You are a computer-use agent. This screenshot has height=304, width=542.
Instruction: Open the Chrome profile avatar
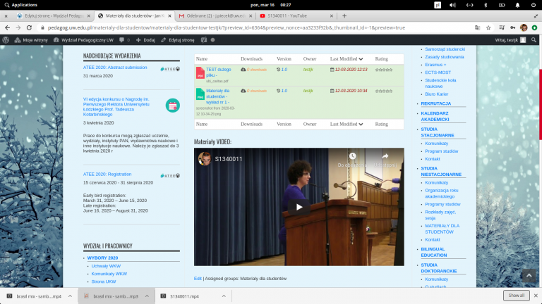tap(524, 27)
